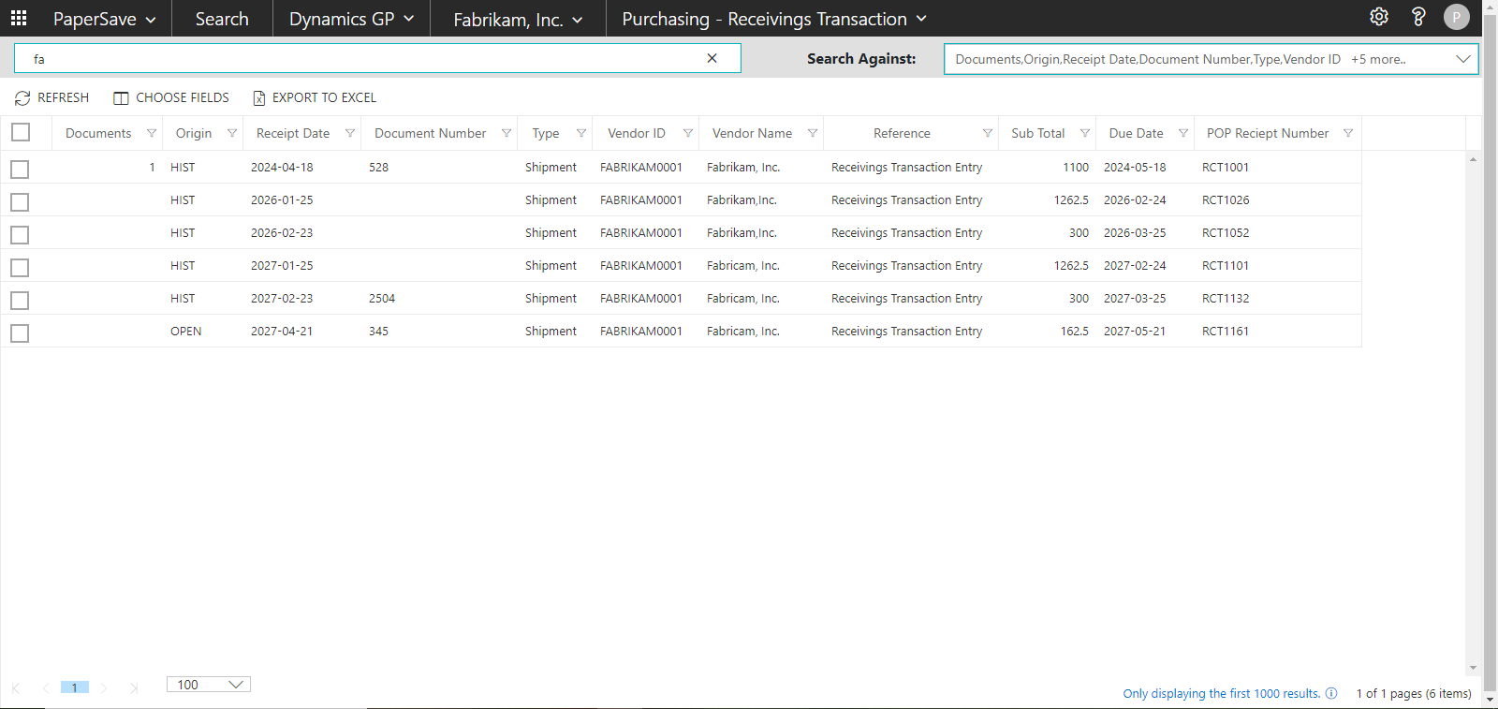Open filter for Receipt Date column
This screenshot has width=1498, height=709.
tap(350, 133)
